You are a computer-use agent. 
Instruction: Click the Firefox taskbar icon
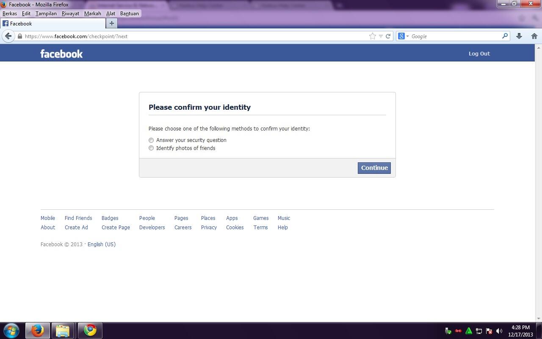point(37,331)
